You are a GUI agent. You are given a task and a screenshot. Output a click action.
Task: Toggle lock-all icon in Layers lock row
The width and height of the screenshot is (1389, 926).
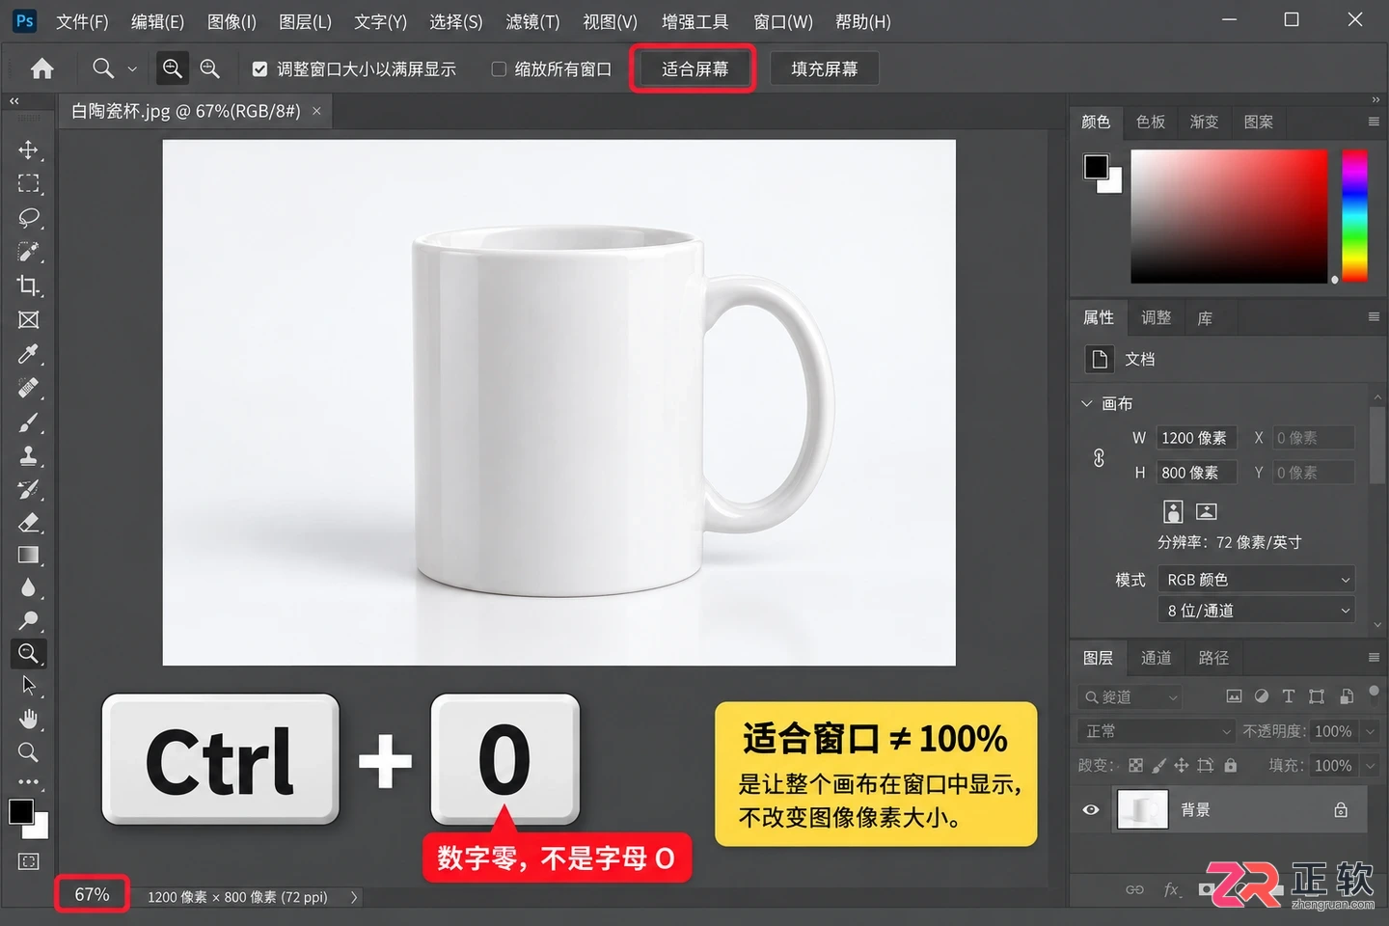pyautogui.click(x=1230, y=766)
